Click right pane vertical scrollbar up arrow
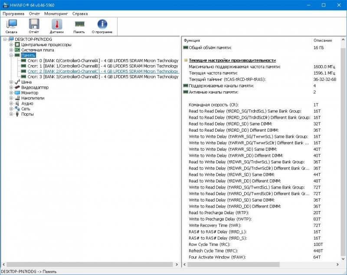 (x=343, y=40)
